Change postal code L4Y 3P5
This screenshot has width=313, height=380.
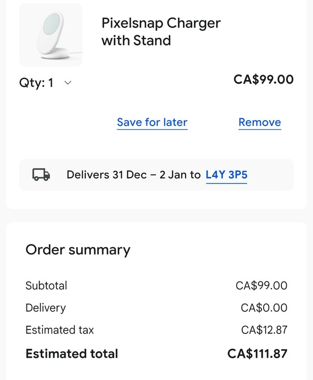(226, 175)
